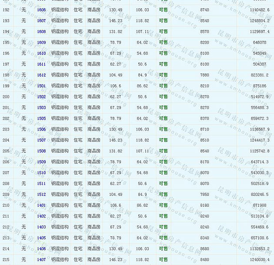Open the 1609 unit details
The image size is (274, 265).
(x=41, y=42)
